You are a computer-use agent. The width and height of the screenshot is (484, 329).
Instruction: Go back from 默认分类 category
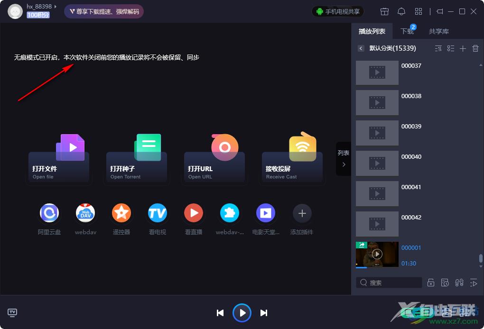[x=361, y=48]
